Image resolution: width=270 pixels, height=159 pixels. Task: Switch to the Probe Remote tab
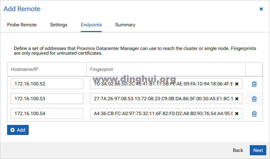(x=22, y=25)
